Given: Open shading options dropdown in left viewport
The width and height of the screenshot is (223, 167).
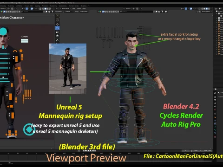Looking at the screenshot, I should 52,9.
